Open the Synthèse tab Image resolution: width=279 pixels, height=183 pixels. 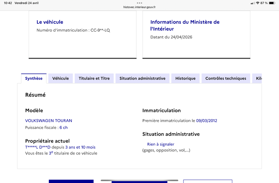(x=33, y=78)
